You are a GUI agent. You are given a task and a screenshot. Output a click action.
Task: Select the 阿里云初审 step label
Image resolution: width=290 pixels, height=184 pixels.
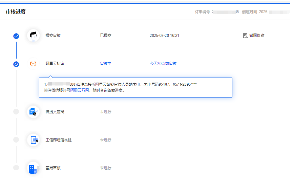(55, 64)
